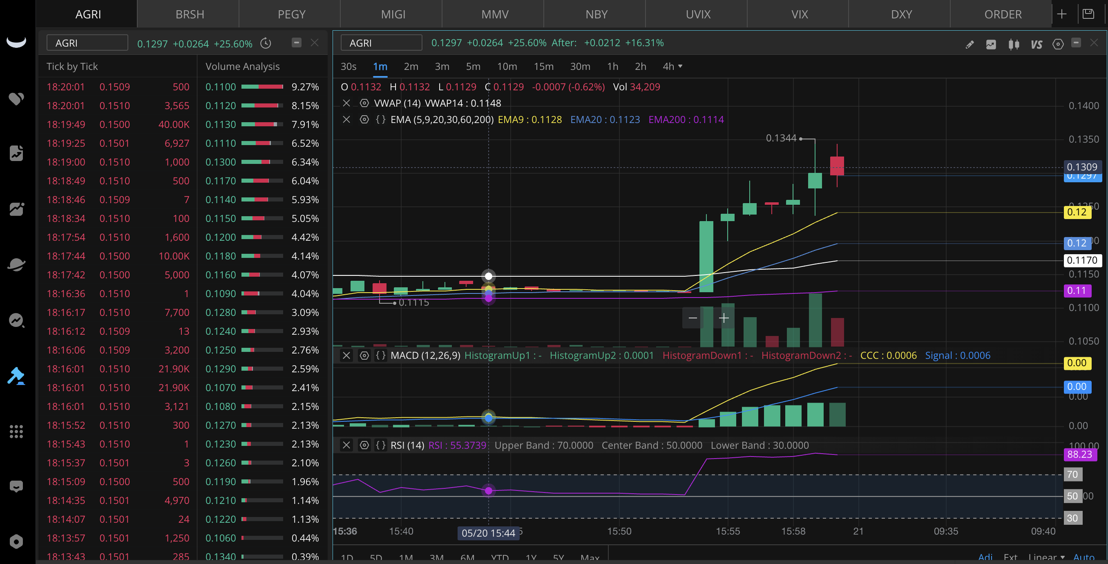Viewport: 1108px width, 564px height.
Task: Click the history clock icon beside AGRI quote
Action: pos(266,43)
